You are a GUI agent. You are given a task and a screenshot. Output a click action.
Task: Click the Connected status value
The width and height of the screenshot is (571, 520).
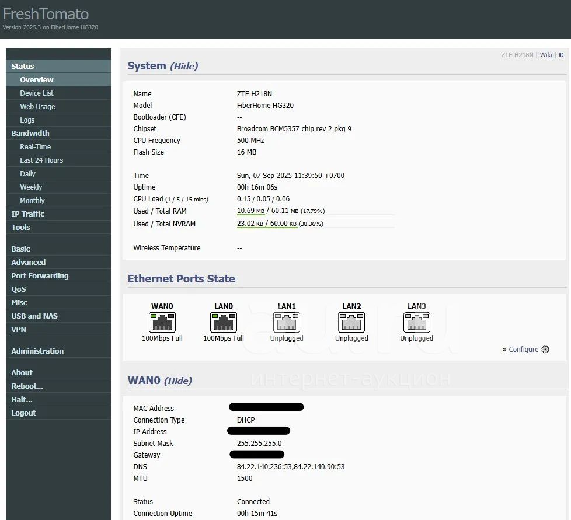point(253,501)
